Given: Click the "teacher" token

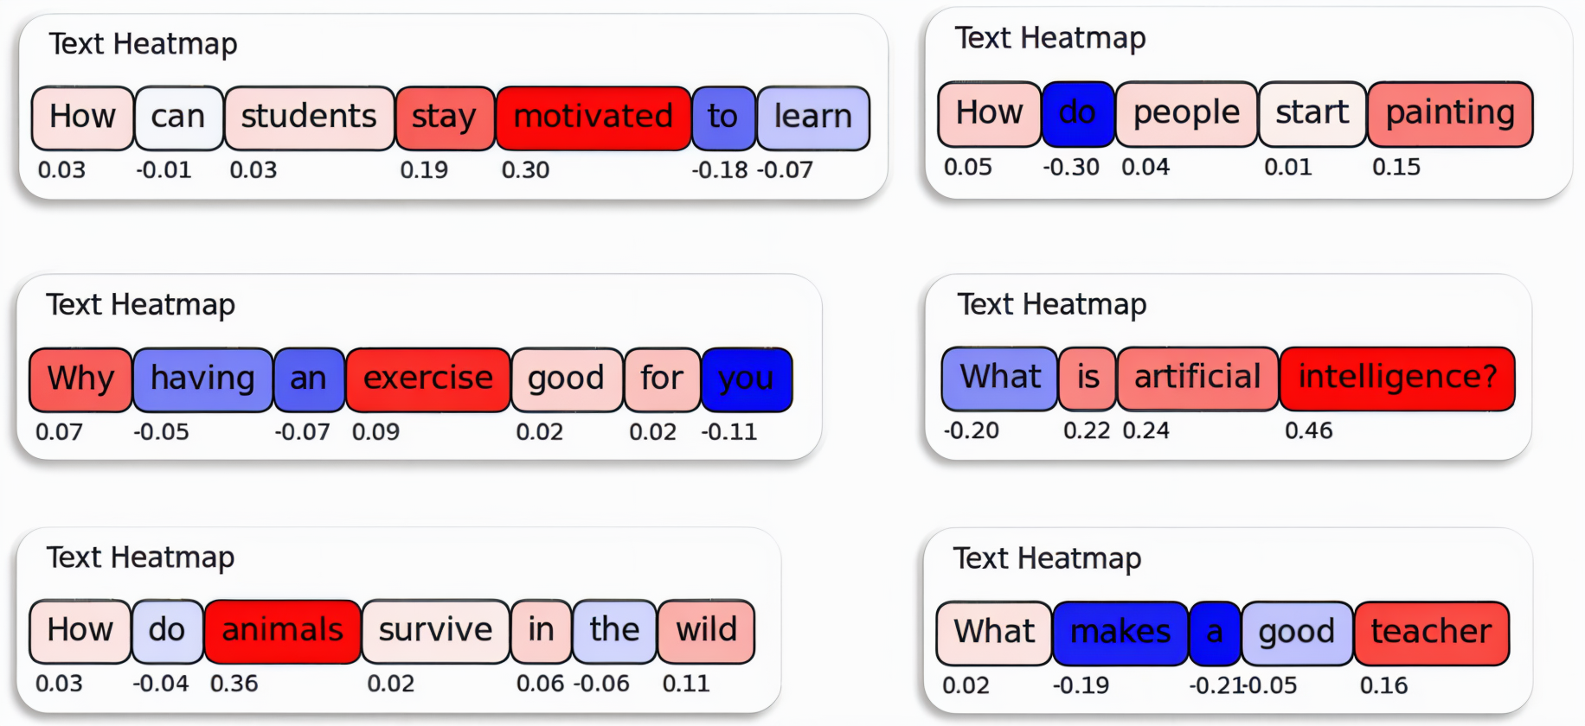Looking at the screenshot, I should click(1431, 633).
